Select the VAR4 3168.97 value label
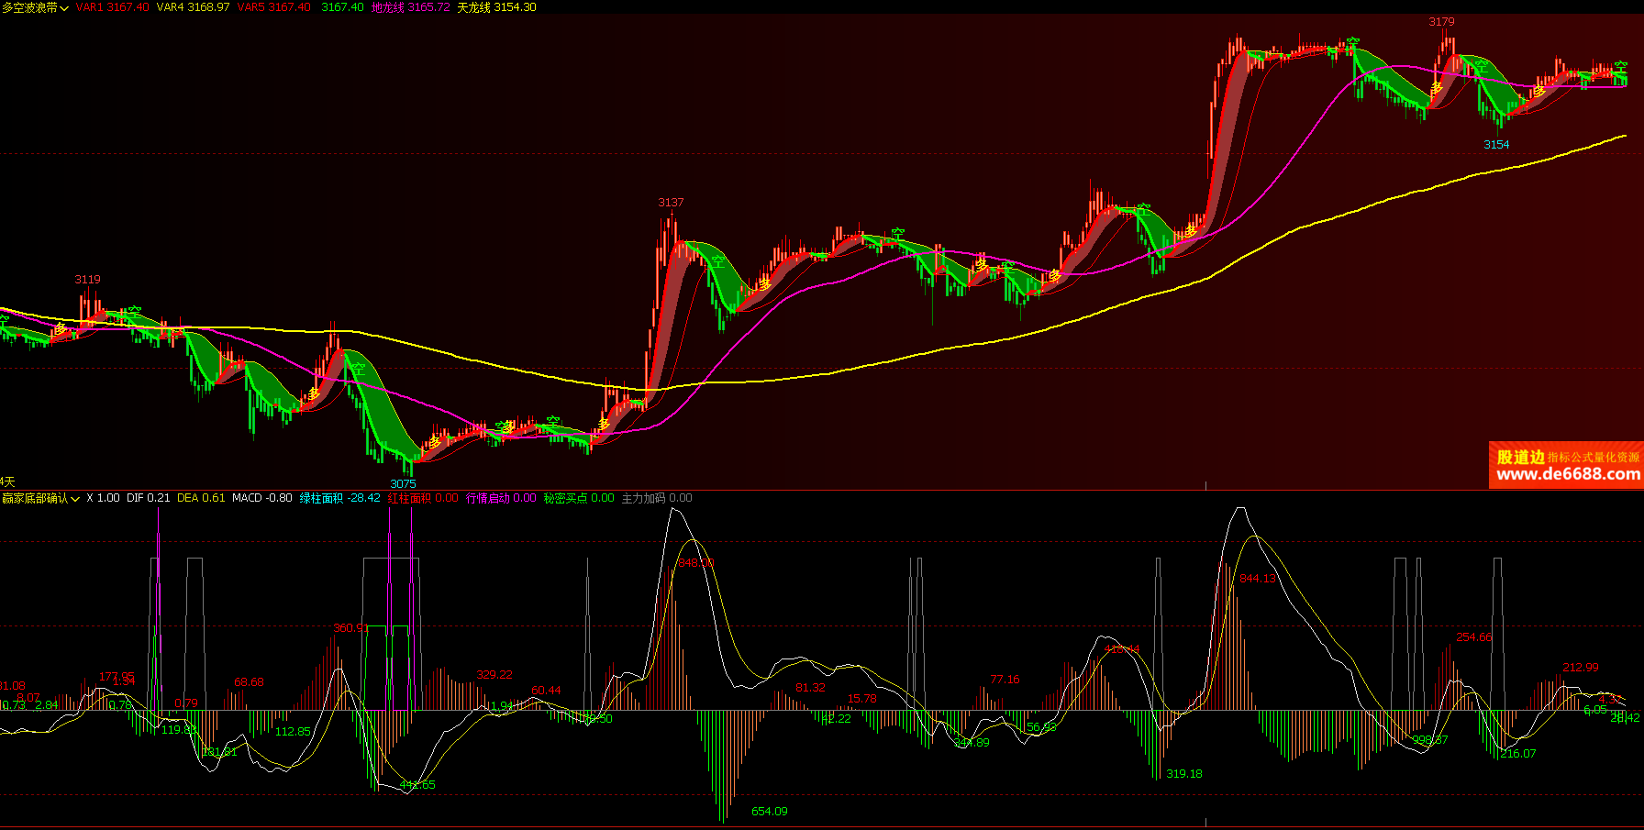Image resolution: width=1644 pixels, height=830 pixels. tap(193, 7)
